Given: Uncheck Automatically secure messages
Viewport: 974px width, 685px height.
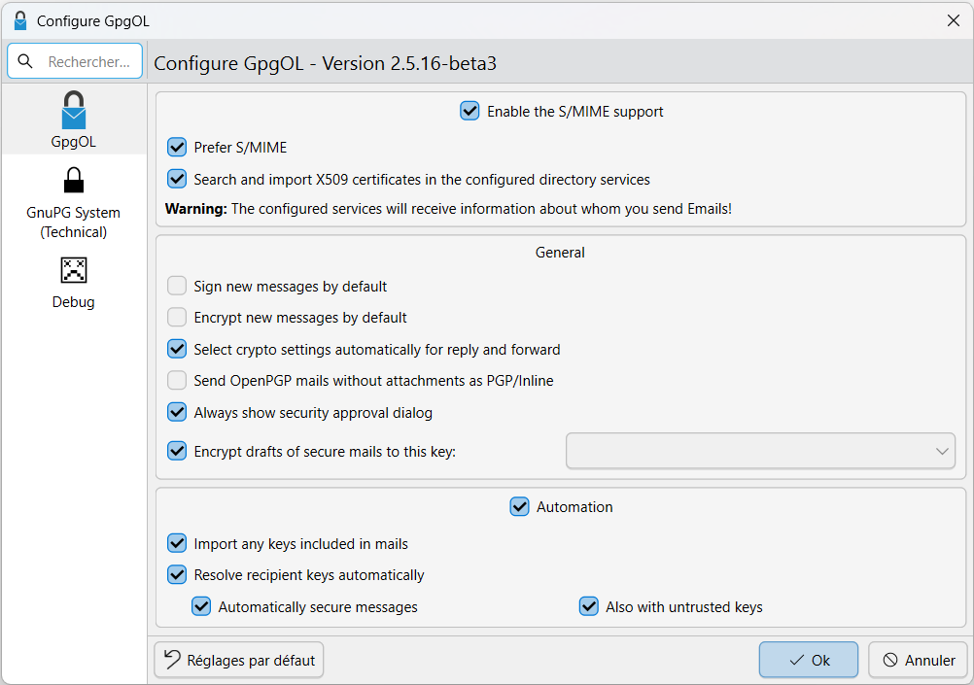Looking at the screenshot, I should (201, 606).
